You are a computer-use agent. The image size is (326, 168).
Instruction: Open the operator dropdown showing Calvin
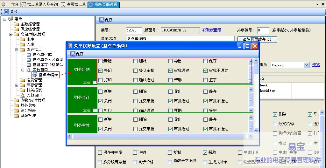pos(307,65)
